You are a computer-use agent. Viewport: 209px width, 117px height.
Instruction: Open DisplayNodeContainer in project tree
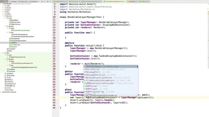pyautogui.click(x=18, y=41)
